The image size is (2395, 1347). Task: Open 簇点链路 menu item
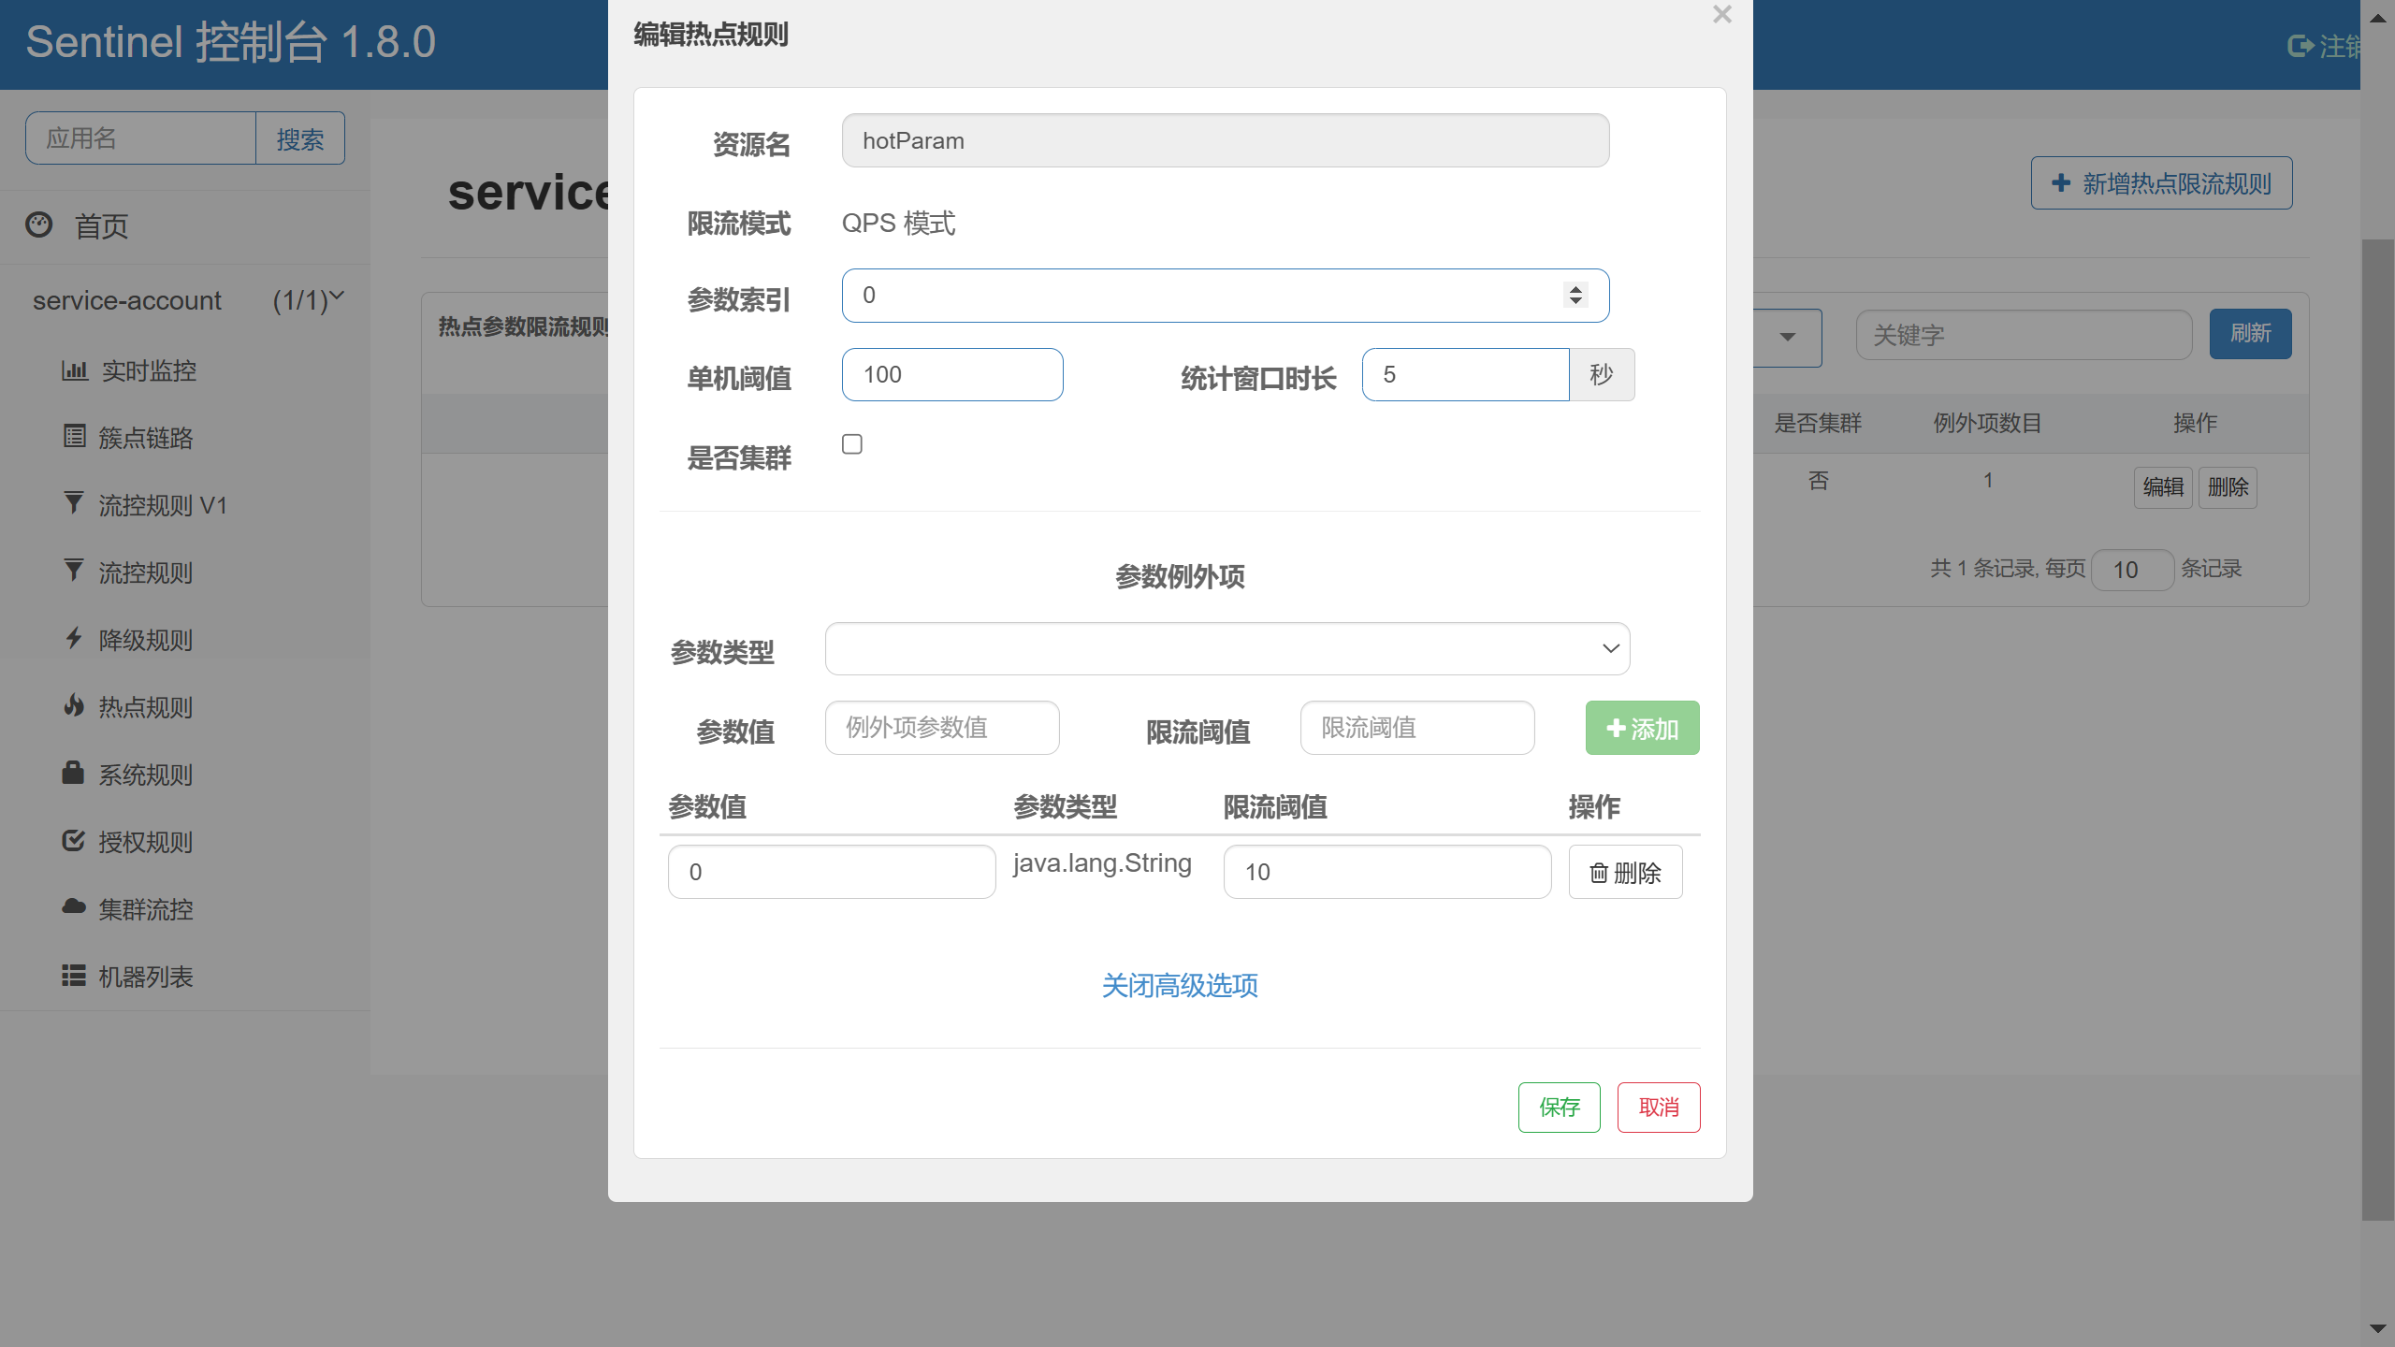coord(145,438)
